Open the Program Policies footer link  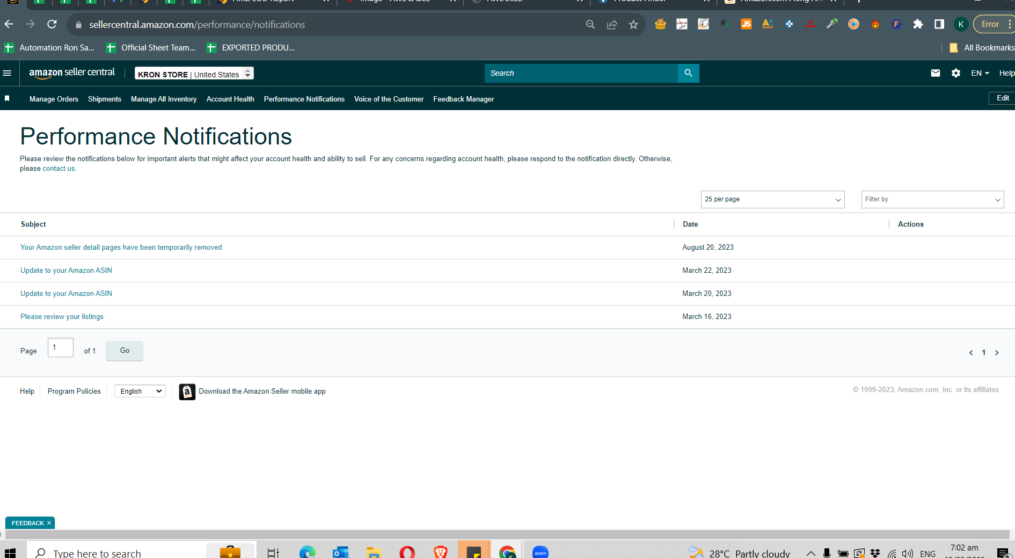pyautogui.click(x=74, y=392)
